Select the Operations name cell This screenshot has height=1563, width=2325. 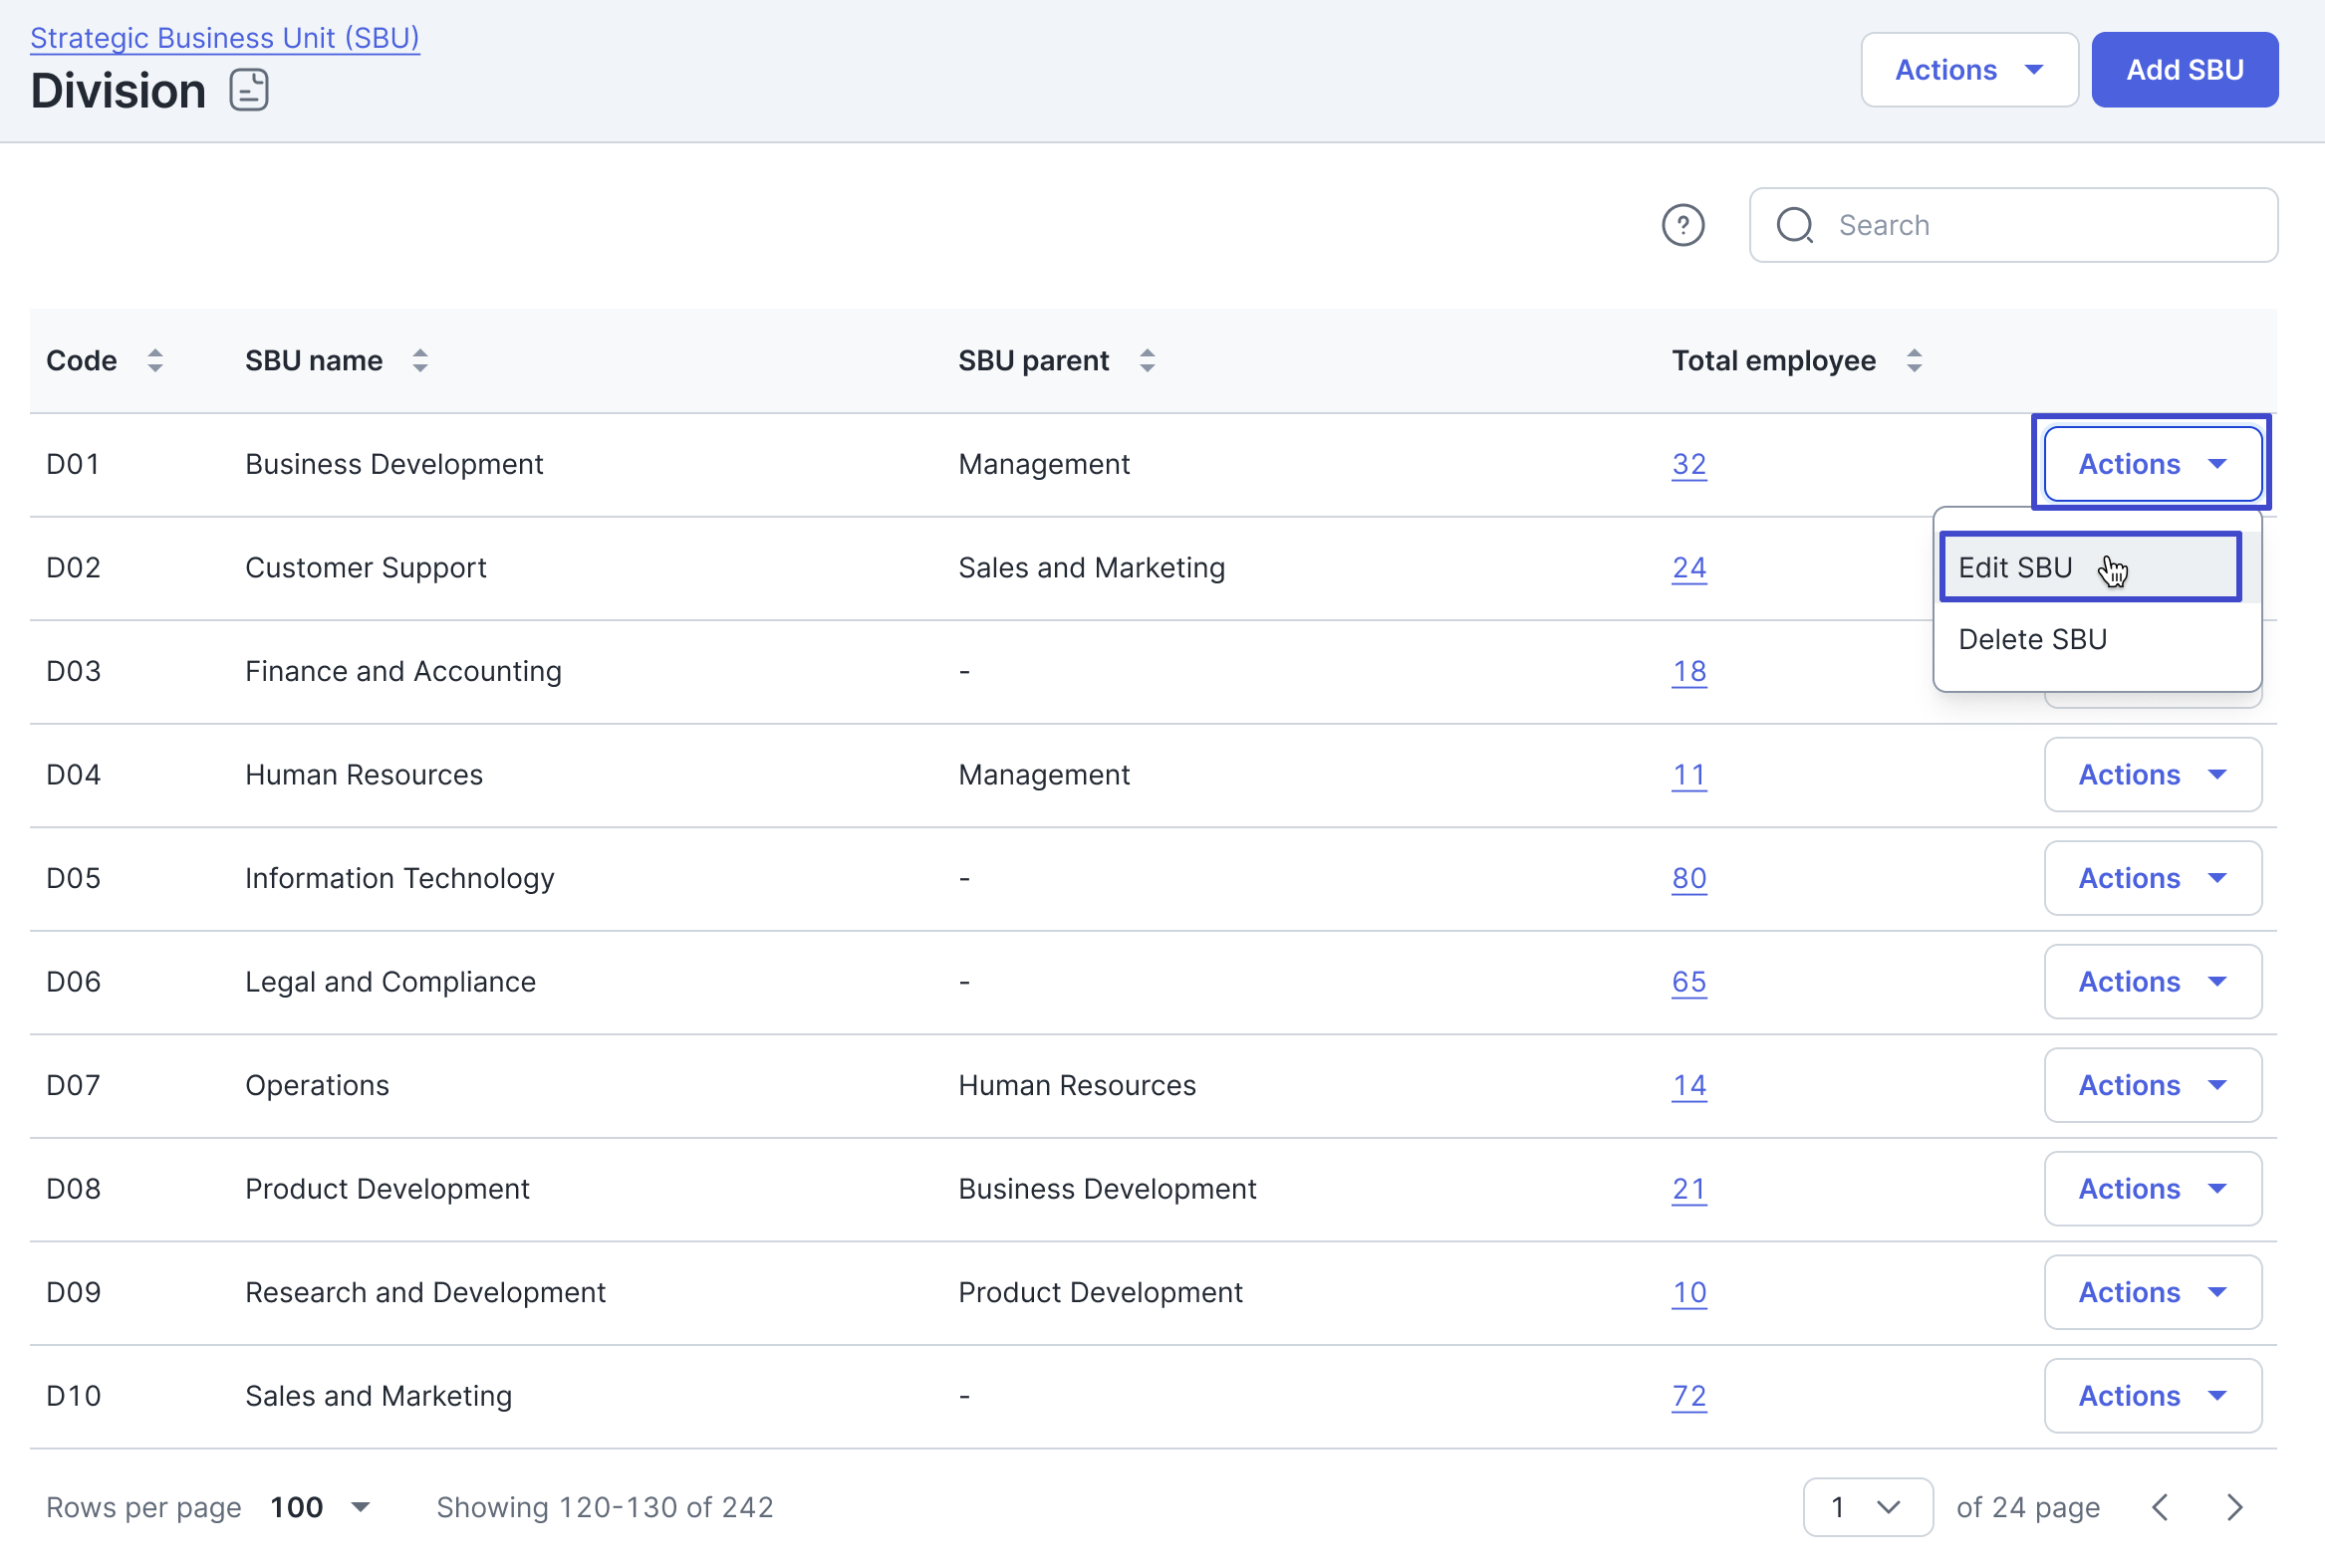(317, 1086)
